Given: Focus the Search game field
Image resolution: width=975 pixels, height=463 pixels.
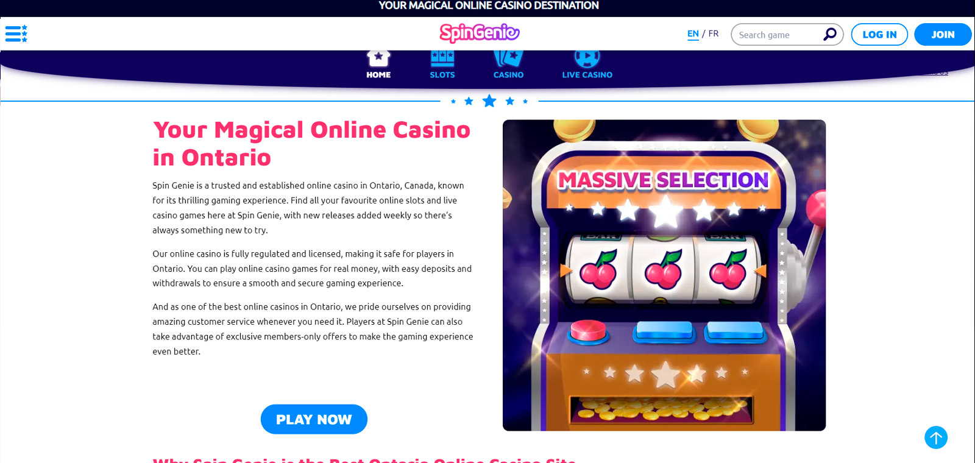Looking at the screenshot, I should (777, 35).
